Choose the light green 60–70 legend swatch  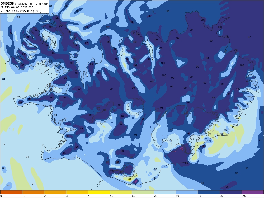pyautogui.click(x=143, y=192)
